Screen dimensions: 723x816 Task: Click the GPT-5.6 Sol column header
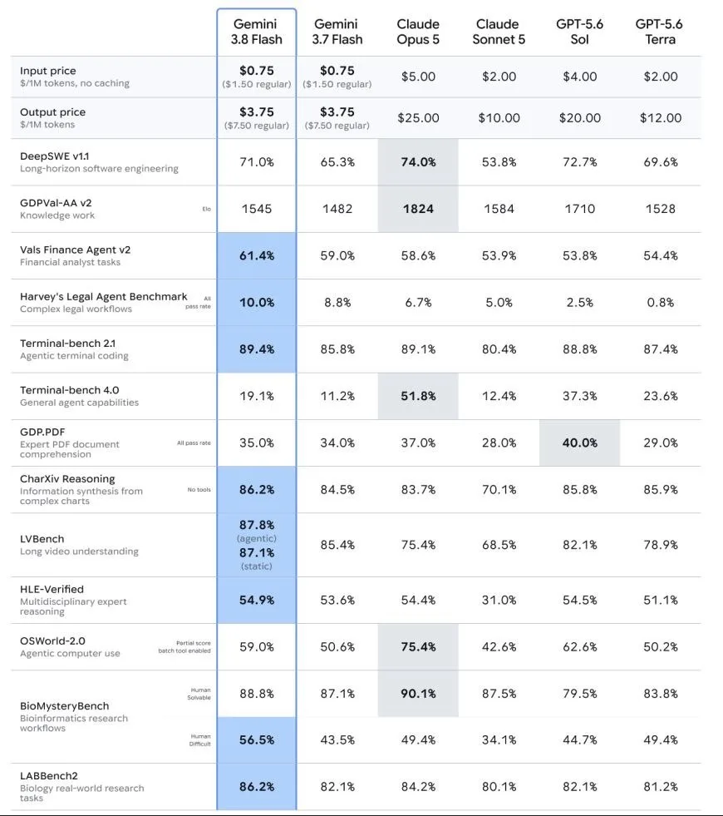(x=579, y=32)
